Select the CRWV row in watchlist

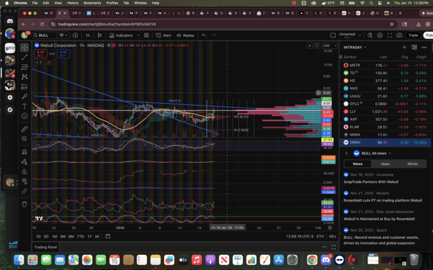385,142
